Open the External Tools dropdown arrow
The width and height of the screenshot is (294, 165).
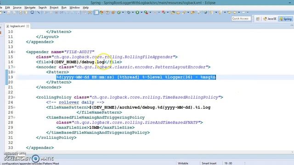150,12
